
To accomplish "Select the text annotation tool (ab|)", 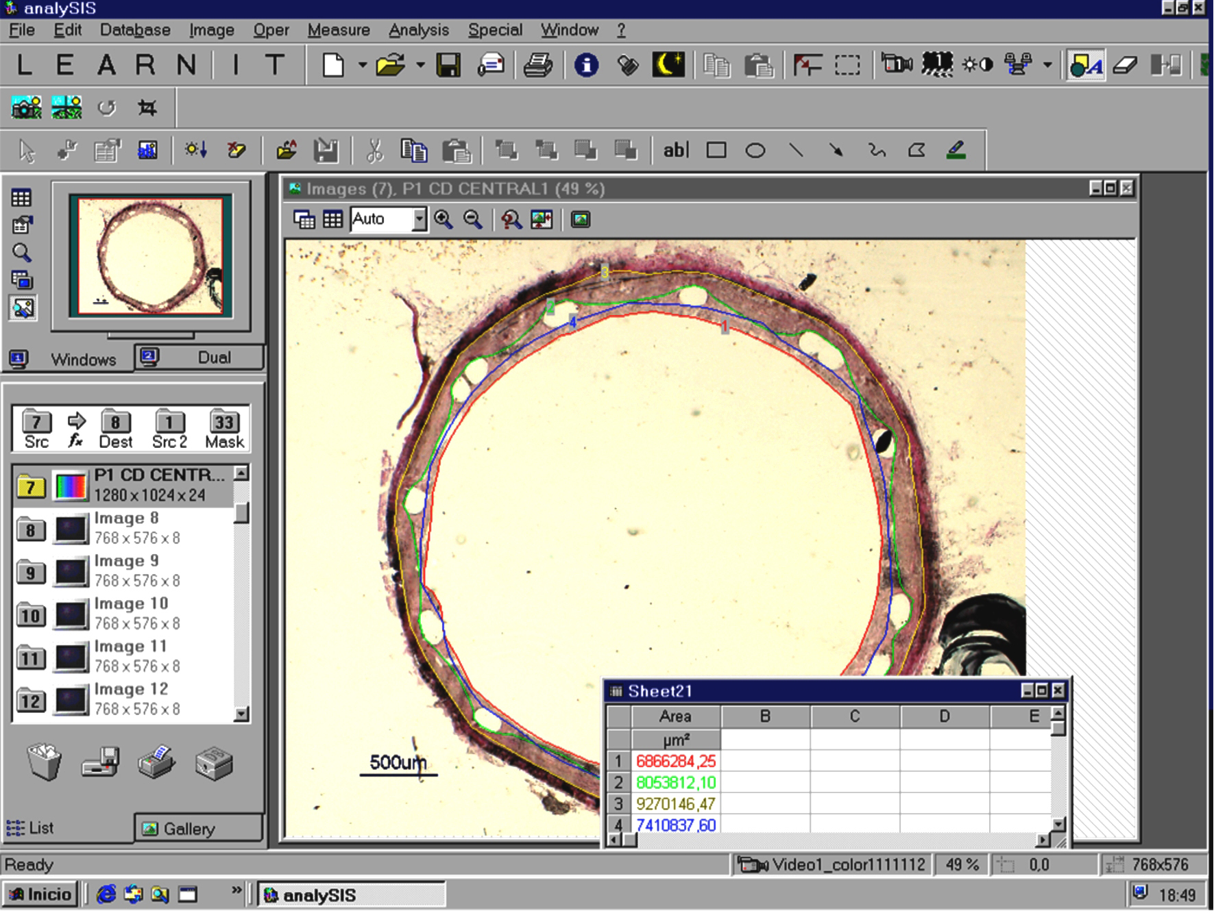I will pos(675,151).
